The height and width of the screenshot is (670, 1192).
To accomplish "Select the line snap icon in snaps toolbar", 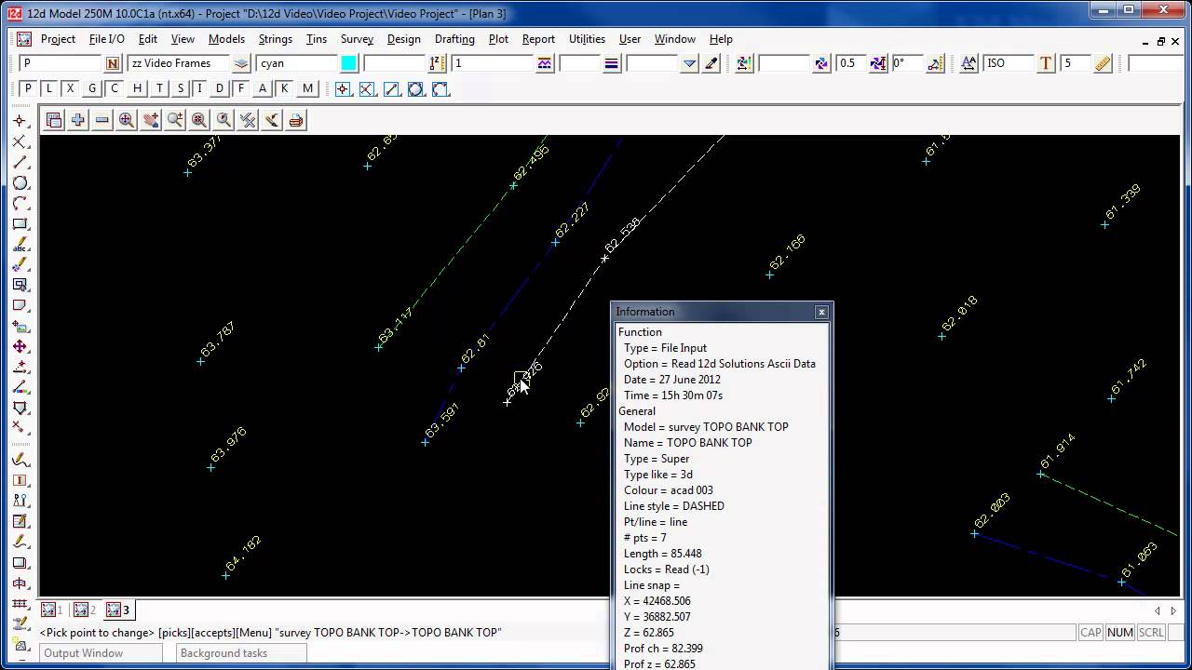I will point(392,89).
